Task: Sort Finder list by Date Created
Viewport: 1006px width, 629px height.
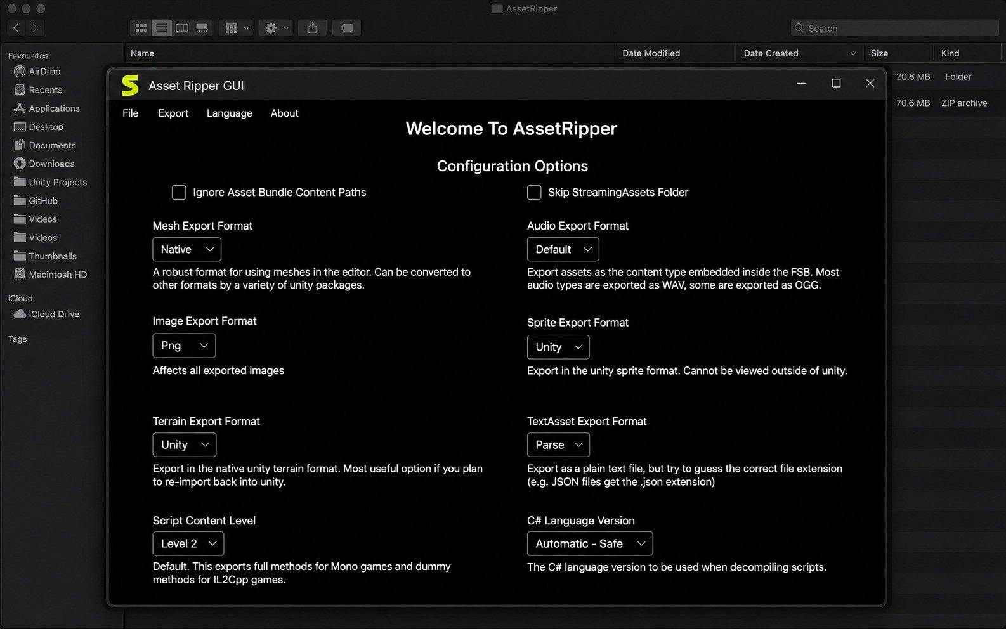Action: click(x=800, y=53)
